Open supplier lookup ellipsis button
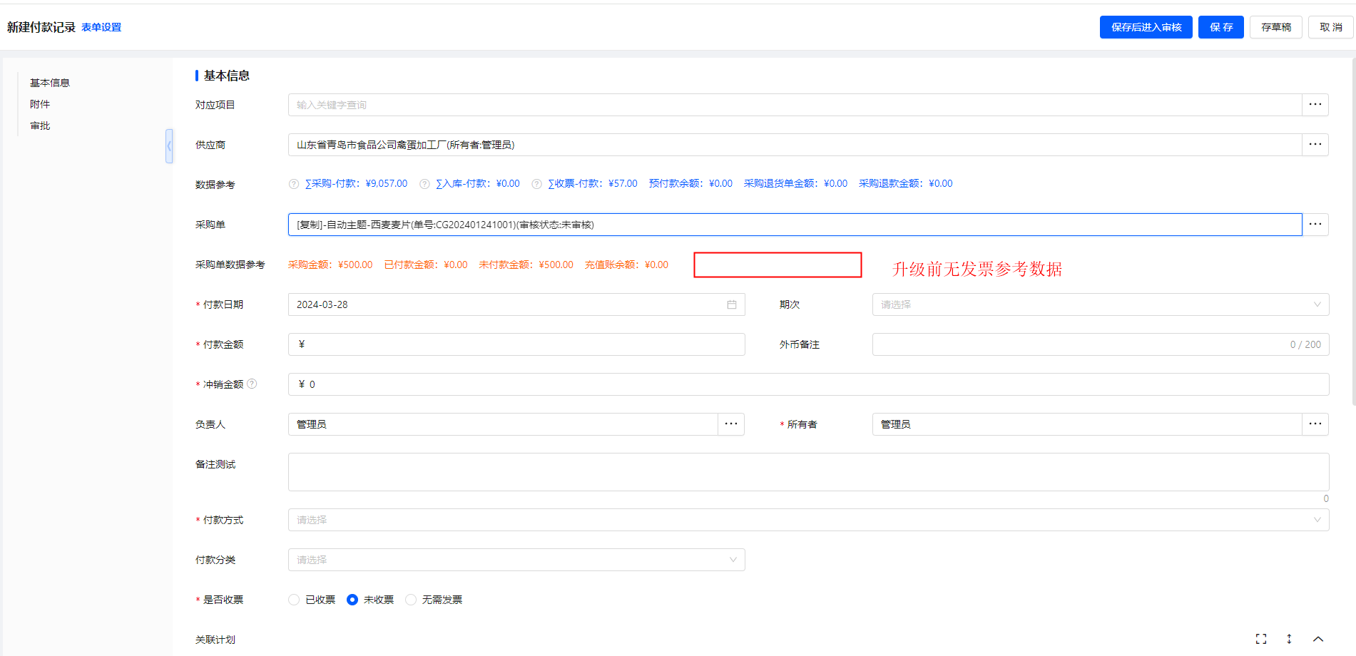1356x656 pixels. pos(1315,145)
